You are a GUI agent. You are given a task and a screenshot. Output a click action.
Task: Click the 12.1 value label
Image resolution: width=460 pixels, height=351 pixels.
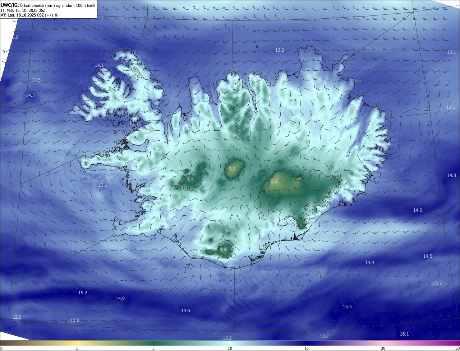[451, 107]
